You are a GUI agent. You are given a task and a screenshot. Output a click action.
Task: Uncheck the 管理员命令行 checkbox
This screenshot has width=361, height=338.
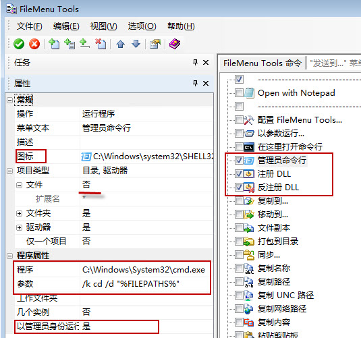(x=239, y=161)
